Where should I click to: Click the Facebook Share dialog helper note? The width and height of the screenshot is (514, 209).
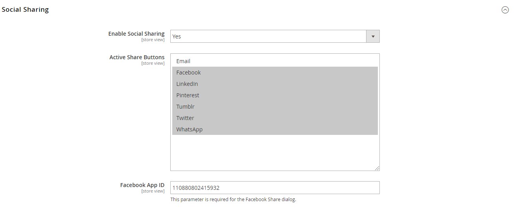233,199
